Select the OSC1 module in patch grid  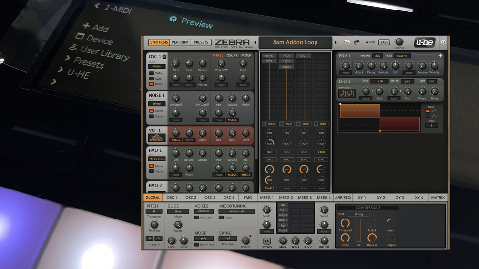[x=303, y=56]
